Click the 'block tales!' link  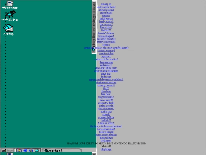pyautogui.click(x=106, y=27)
